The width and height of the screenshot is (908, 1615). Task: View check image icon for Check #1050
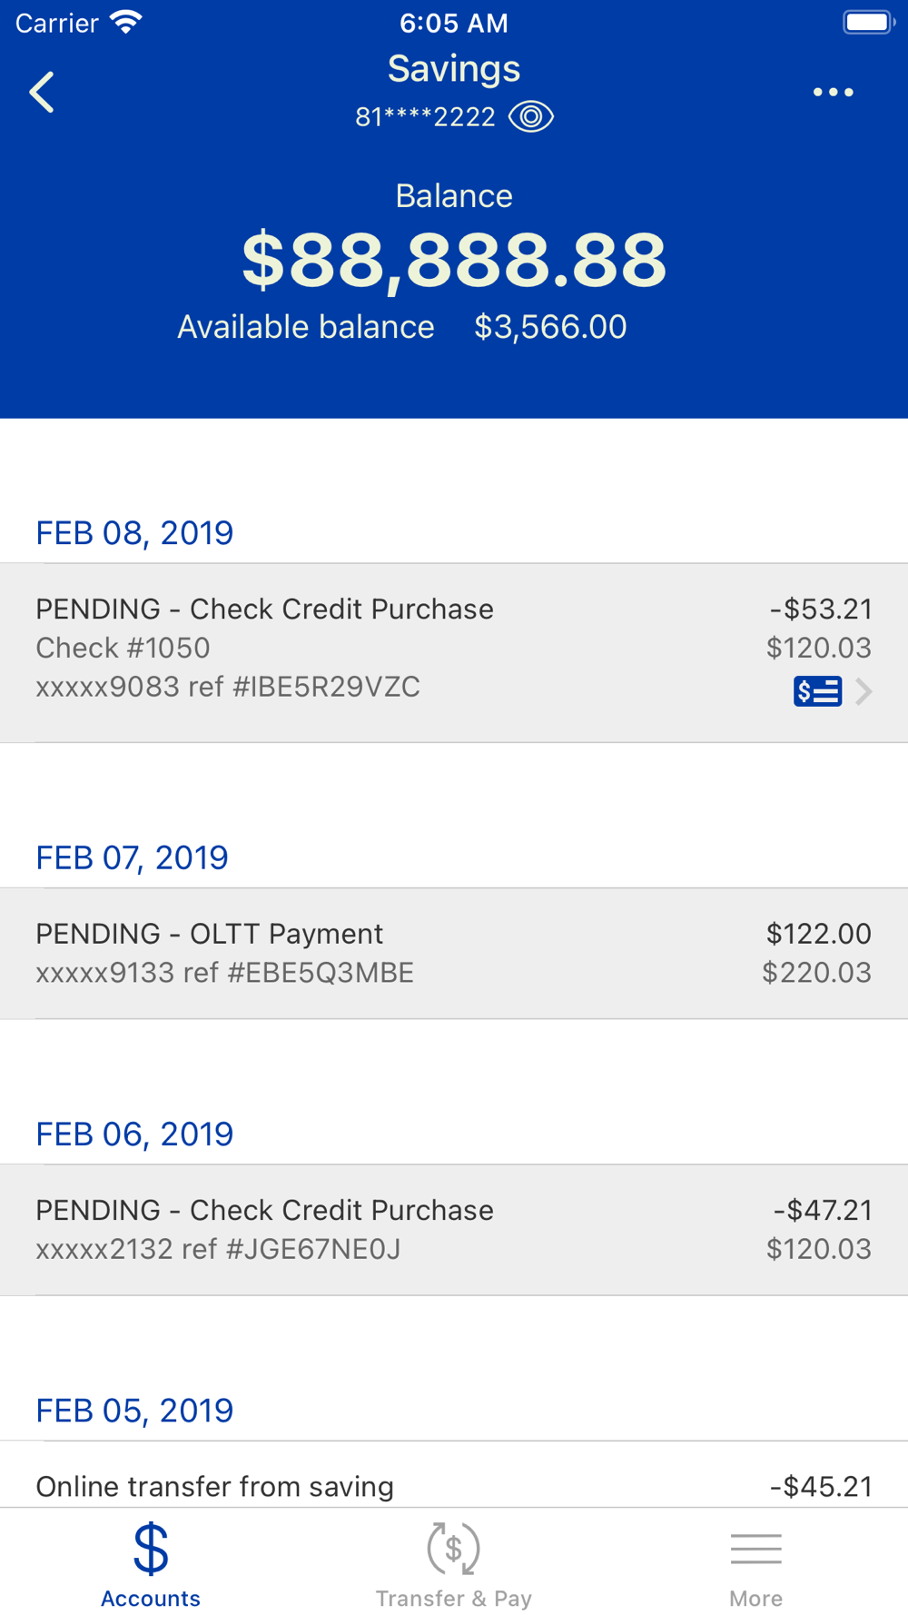[x=817, y=691]
